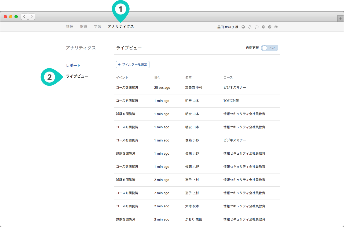Log out using the exit arrow icon
The height and width of the screenshot is (227, 344).
coord(276,27)
